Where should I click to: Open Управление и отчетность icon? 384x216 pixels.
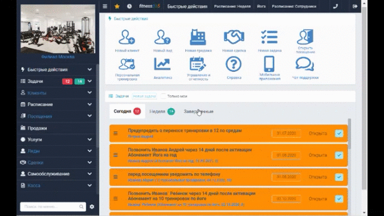point(198,64)
